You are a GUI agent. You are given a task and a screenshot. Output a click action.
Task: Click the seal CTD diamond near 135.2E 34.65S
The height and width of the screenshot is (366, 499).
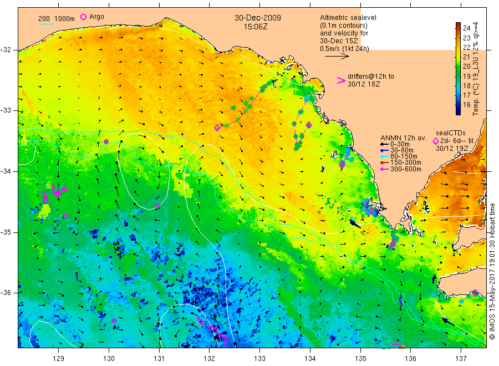pos(371,211)
